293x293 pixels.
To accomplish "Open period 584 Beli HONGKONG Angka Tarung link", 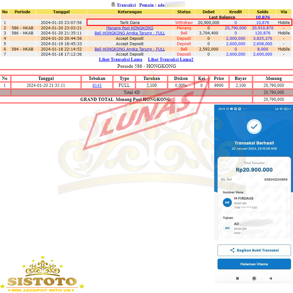I will point(130,49).
